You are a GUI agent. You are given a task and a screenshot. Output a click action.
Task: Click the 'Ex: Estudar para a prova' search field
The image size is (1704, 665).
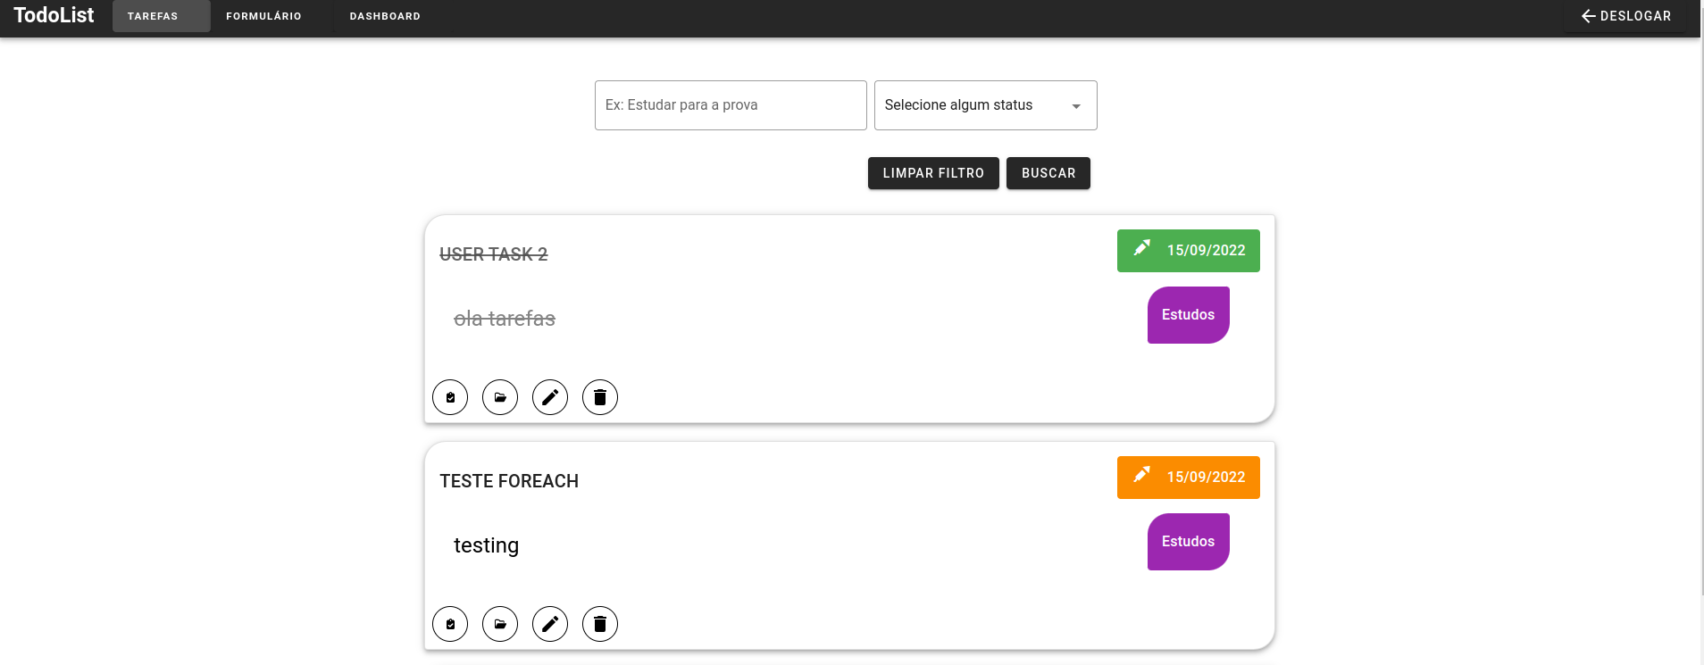tap(730, 104)
